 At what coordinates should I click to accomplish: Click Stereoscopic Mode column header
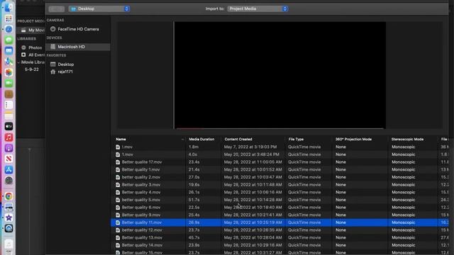(407, 139)
